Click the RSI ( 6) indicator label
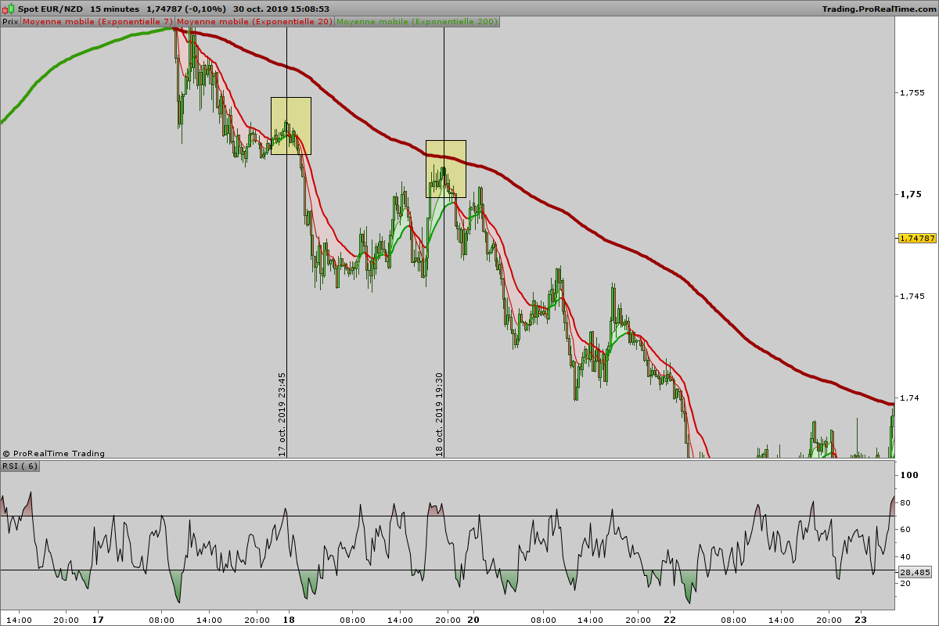This screenshot has height=626, width=939. [x=20, y=466]
